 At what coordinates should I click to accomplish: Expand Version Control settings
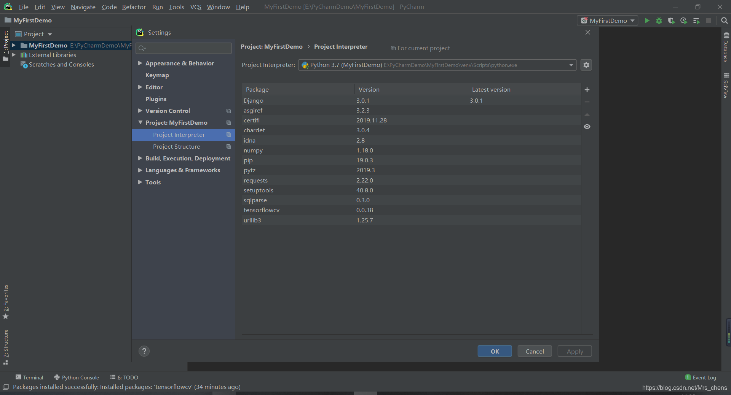[x=140, y=111]
